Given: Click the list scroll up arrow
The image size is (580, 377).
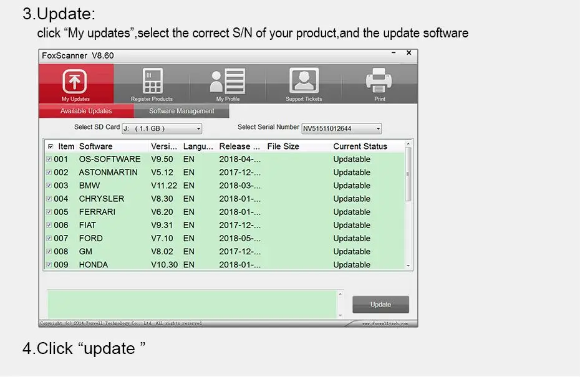Looking at the screenshot, I should 408,144.
